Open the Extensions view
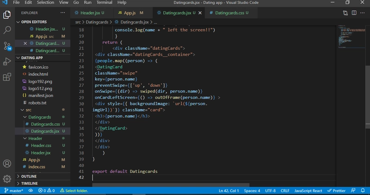 [x=7, y=77]
